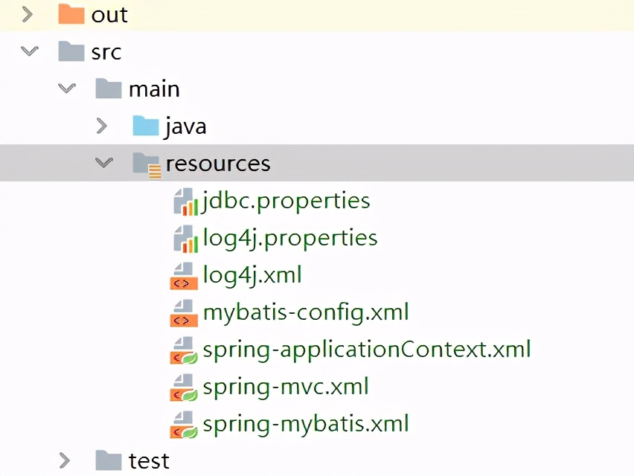Click the mybatis-config.xml file icon
The image size is (634, 476).
point(184,313)
